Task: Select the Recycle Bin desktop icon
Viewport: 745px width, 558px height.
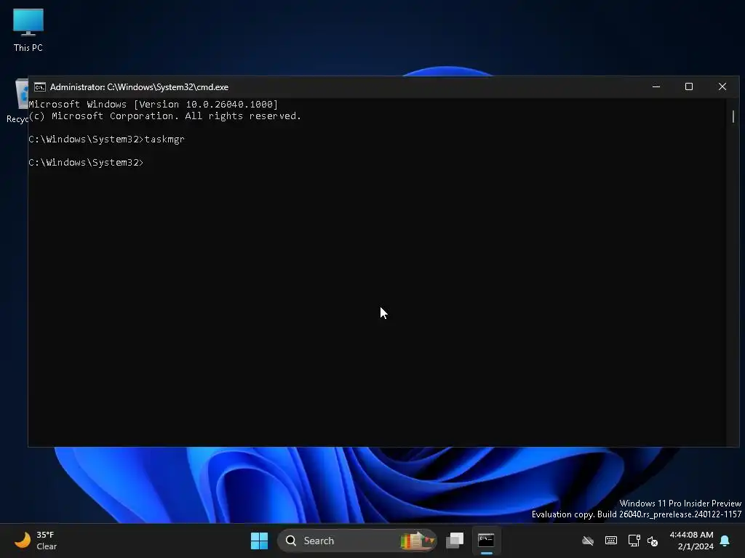Action: tap(17, 100)
